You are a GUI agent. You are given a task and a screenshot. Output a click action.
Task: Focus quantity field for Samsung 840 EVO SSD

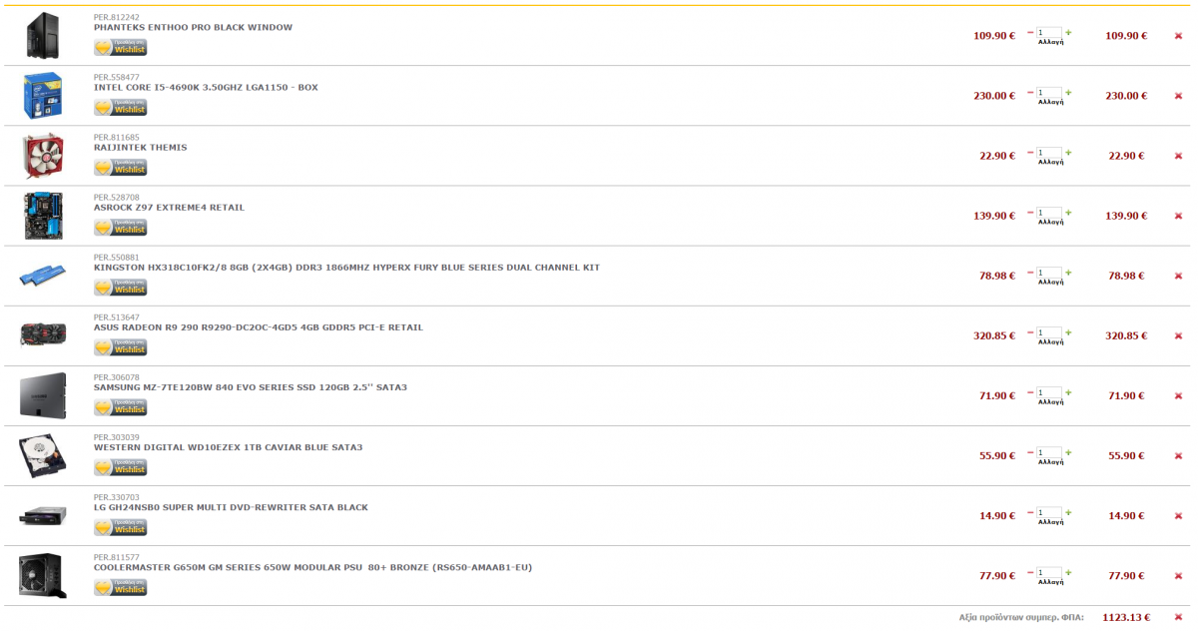[1049, 392]
